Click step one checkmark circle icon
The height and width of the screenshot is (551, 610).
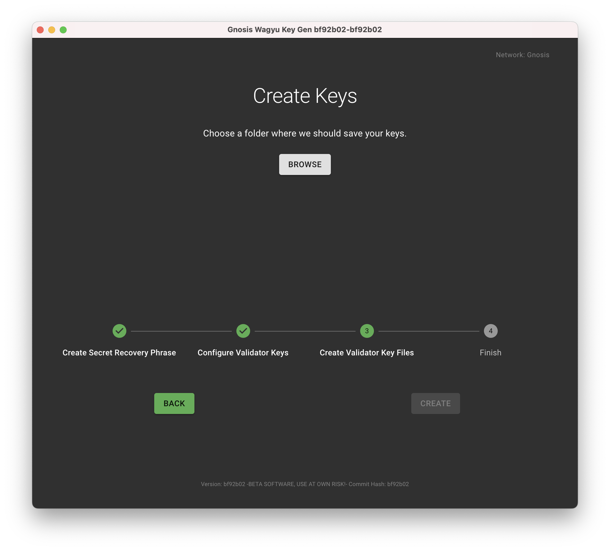tap(119, 331)
